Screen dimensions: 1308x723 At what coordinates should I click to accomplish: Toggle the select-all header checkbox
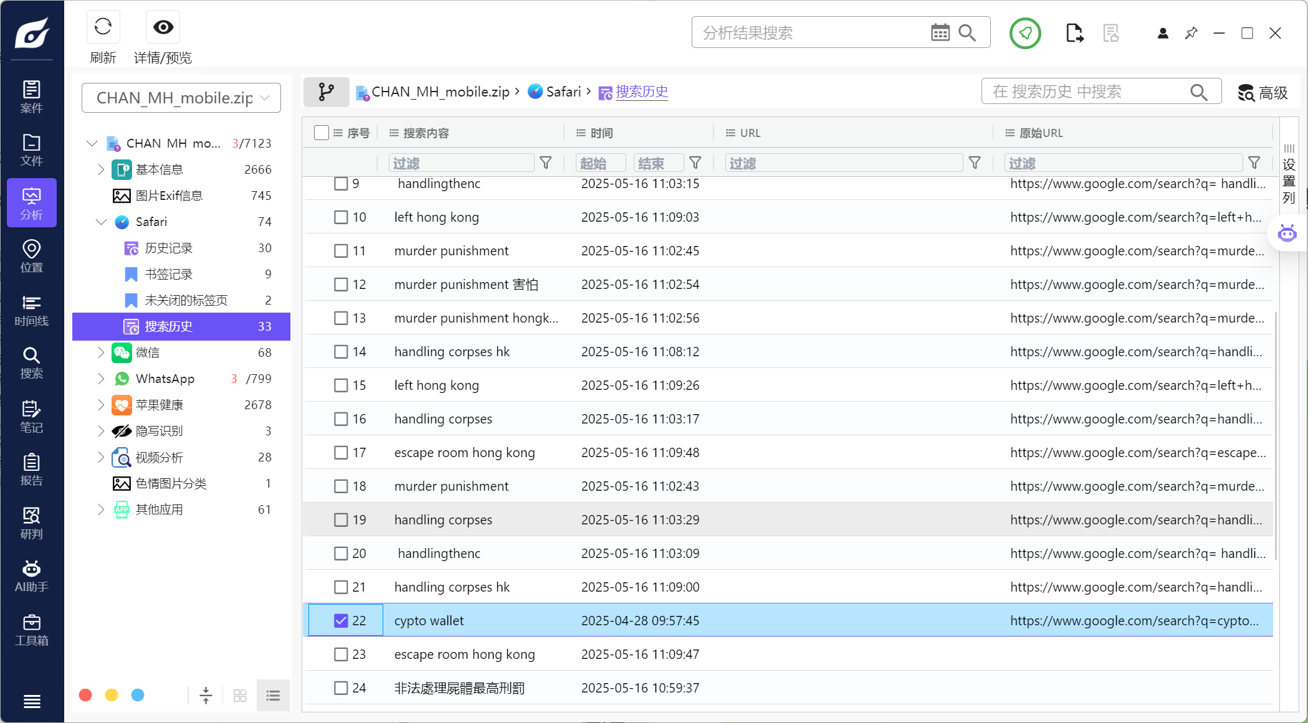322,133
